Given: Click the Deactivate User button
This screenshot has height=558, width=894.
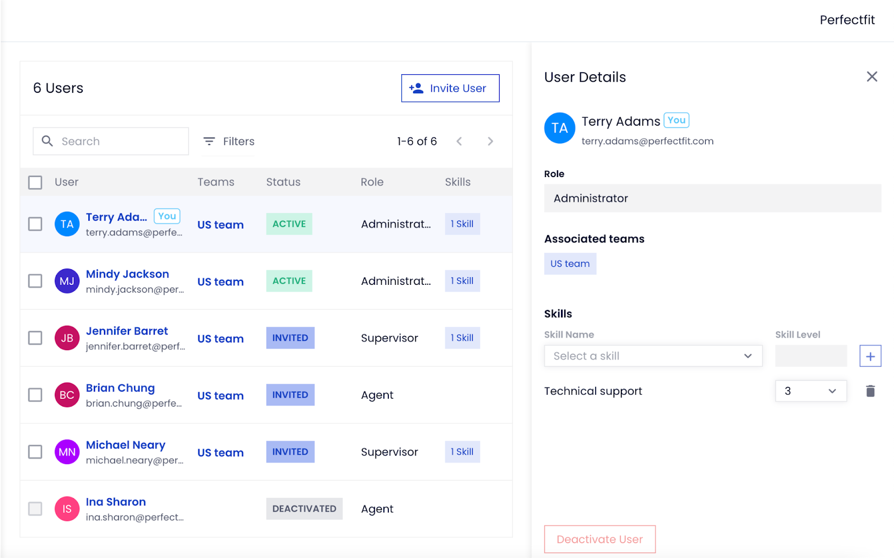Looking at the screenshot, I should (x=600, y=539).
